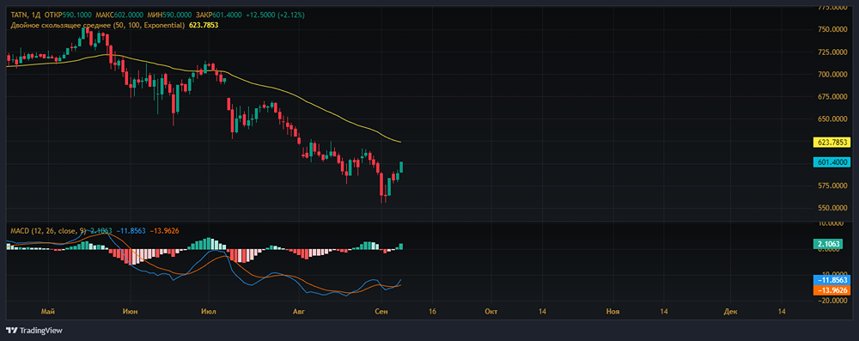This screenshot has width=859, height=341.
Task: Click the Сен label on time axis
Action: pos(382,312)
